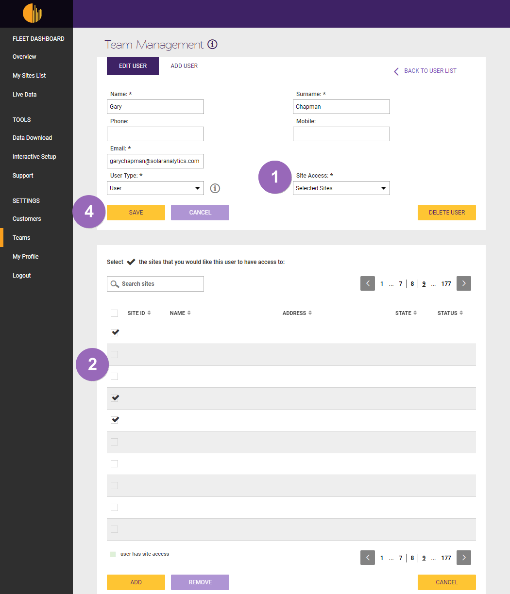Open Live Data in sidebar
The image size is (510, 594).
(x=24, y=95)
